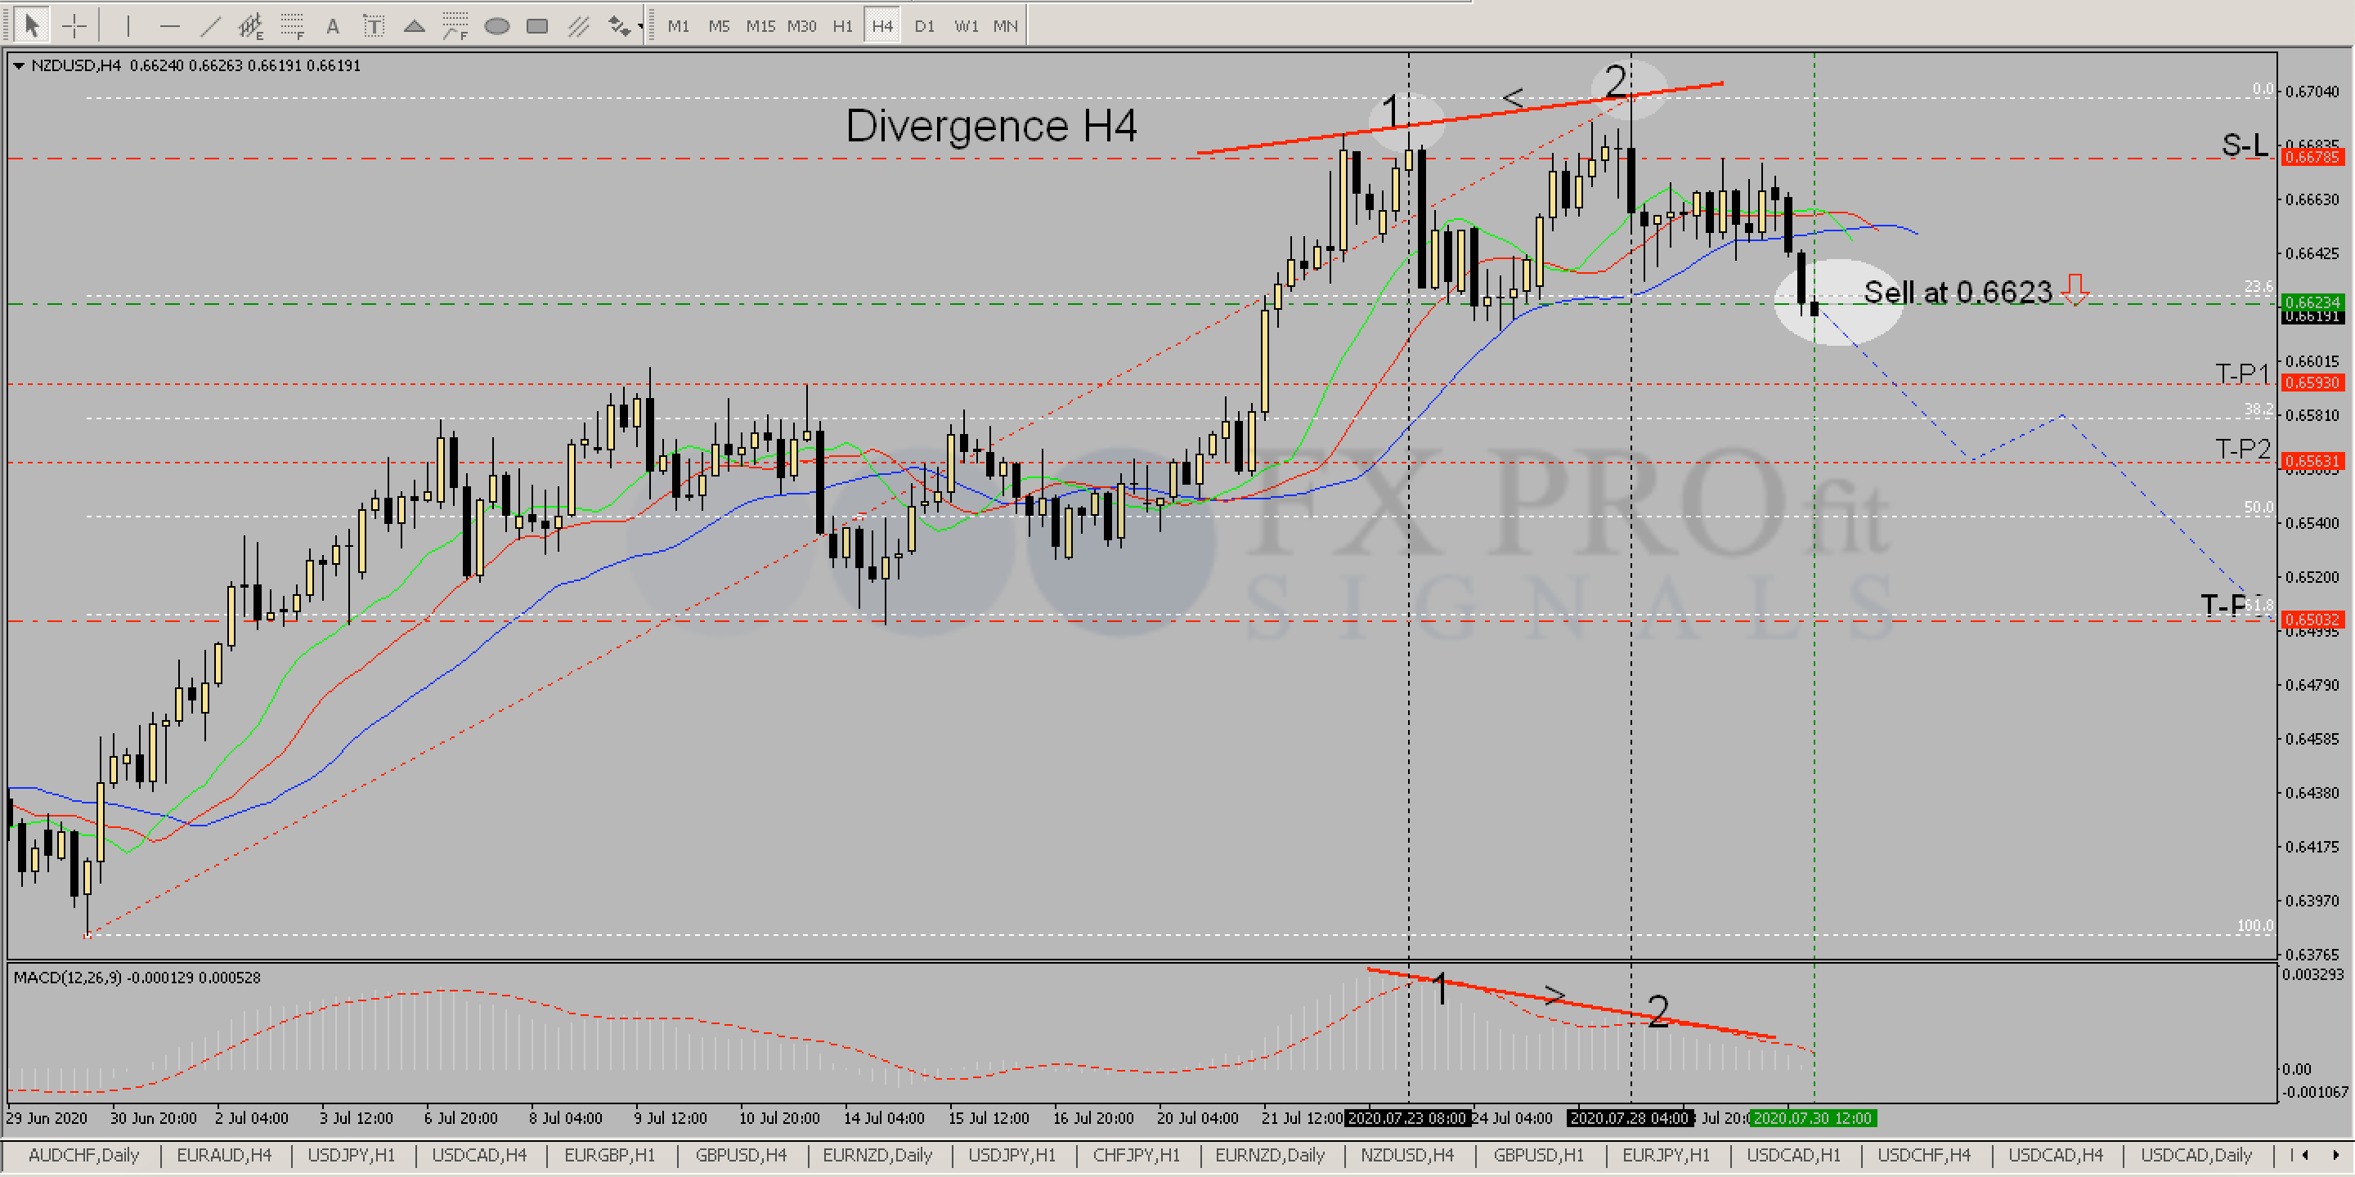Toggle the H4 timeframe button
This screenshot has width=2355, height=1177.
click(x=881, y=25)
